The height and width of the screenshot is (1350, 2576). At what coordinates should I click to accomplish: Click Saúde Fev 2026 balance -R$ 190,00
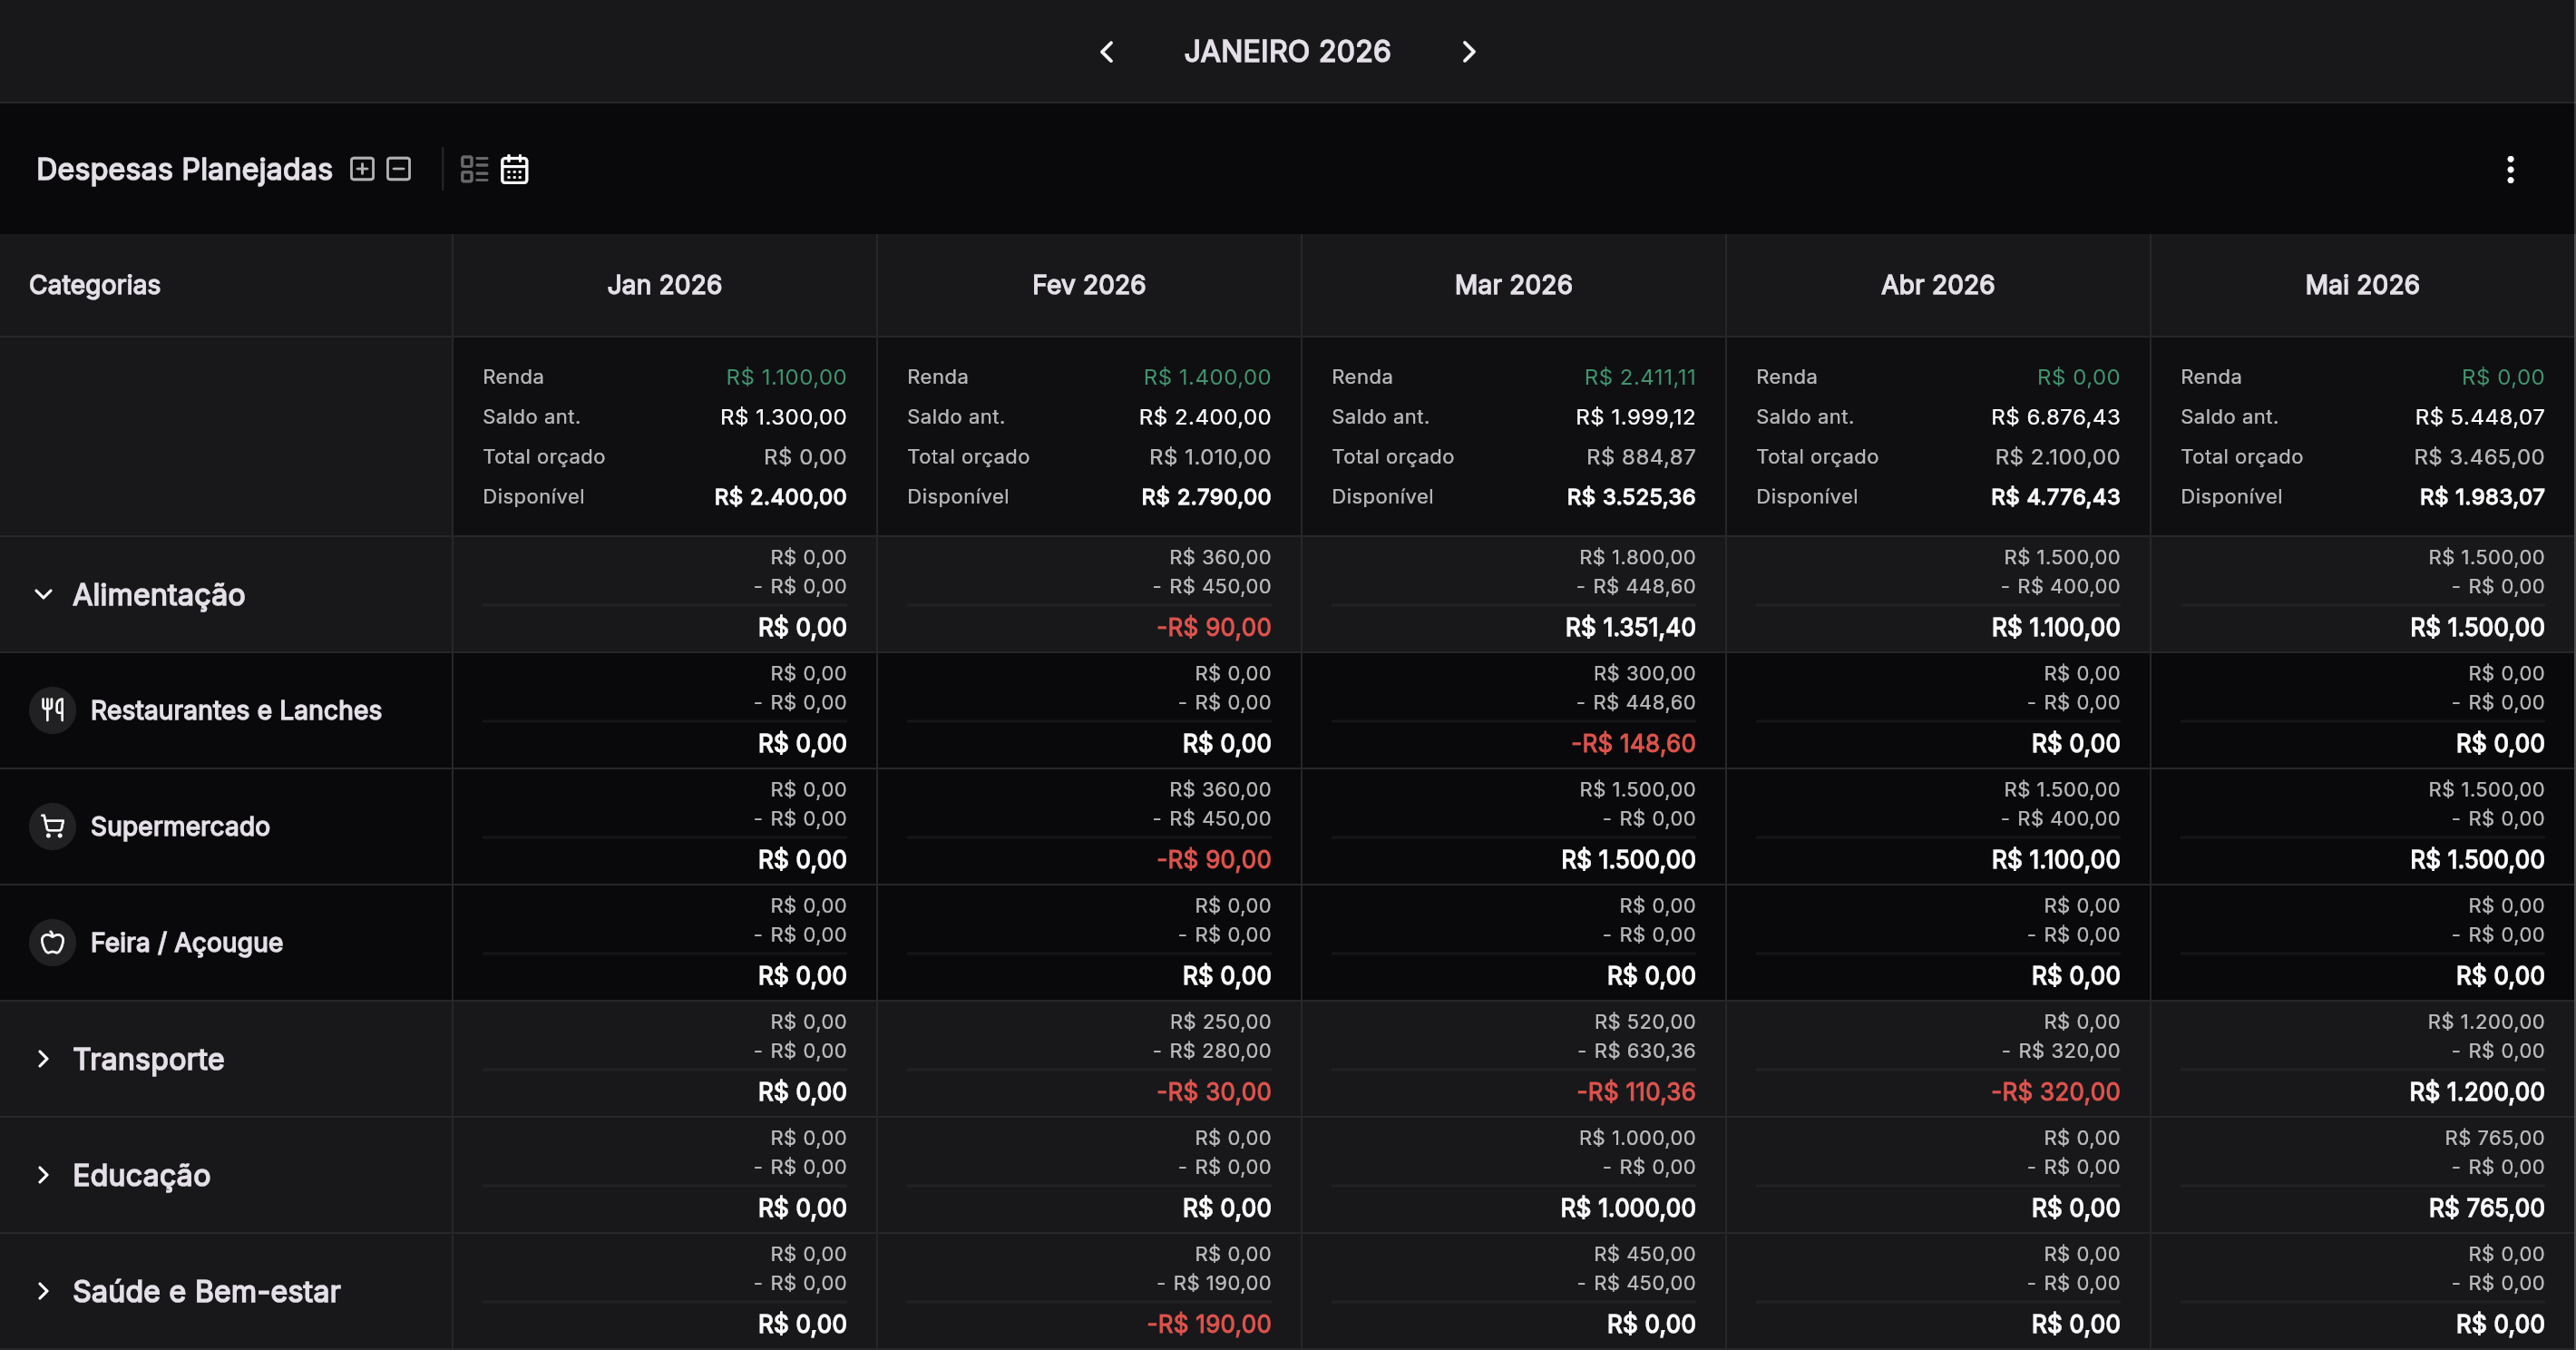pos(1209,1323)
